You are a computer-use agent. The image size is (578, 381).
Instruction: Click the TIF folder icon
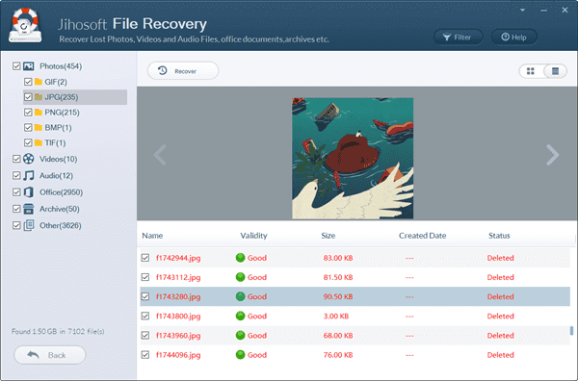click(x=39, y=142)
